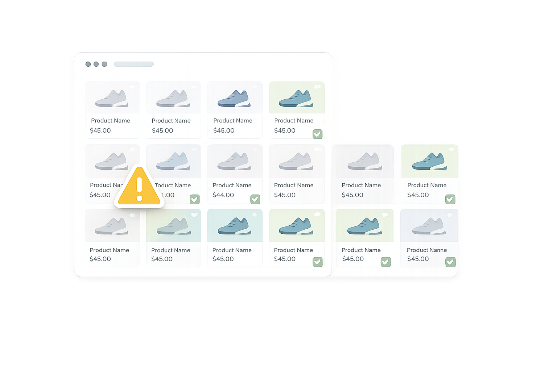The height and width of the screenshot is (371, 557).
Task: Enable the checkmark on the top-row green card
Action: (317, 134)
